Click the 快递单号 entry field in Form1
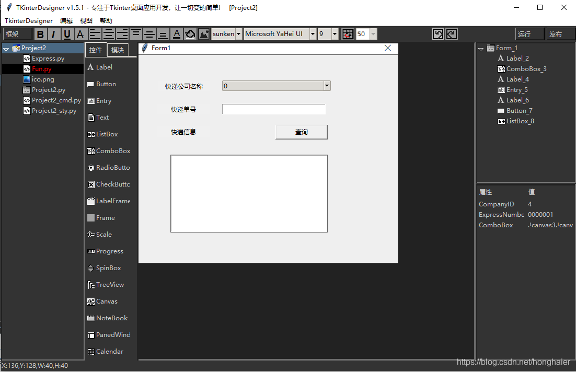This screenshot has width=576, height=372. [274, 109]
